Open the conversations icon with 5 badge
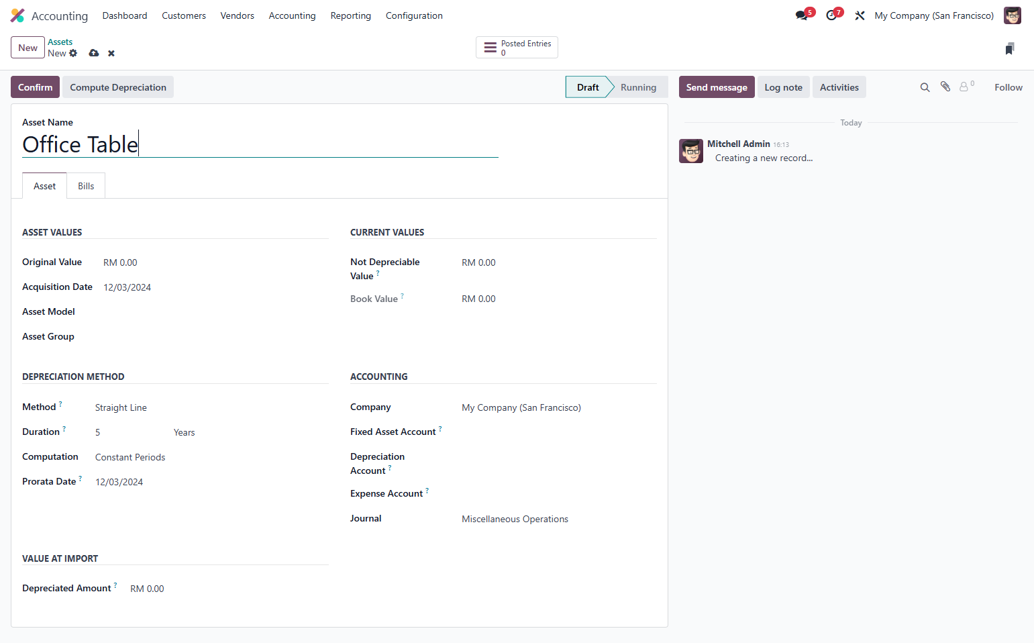Viewport: 1034px width, 643px height. pos(802,15)
